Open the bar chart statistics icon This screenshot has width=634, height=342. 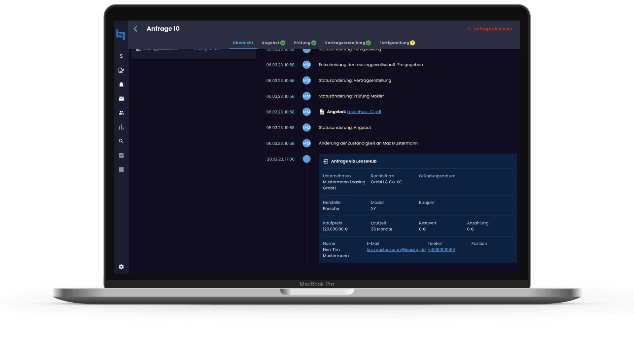(121, 127)
